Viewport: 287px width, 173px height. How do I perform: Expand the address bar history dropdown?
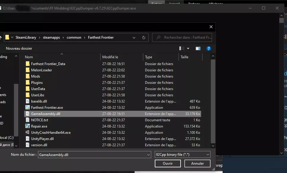pyautogui.click(x=134, y=37)
